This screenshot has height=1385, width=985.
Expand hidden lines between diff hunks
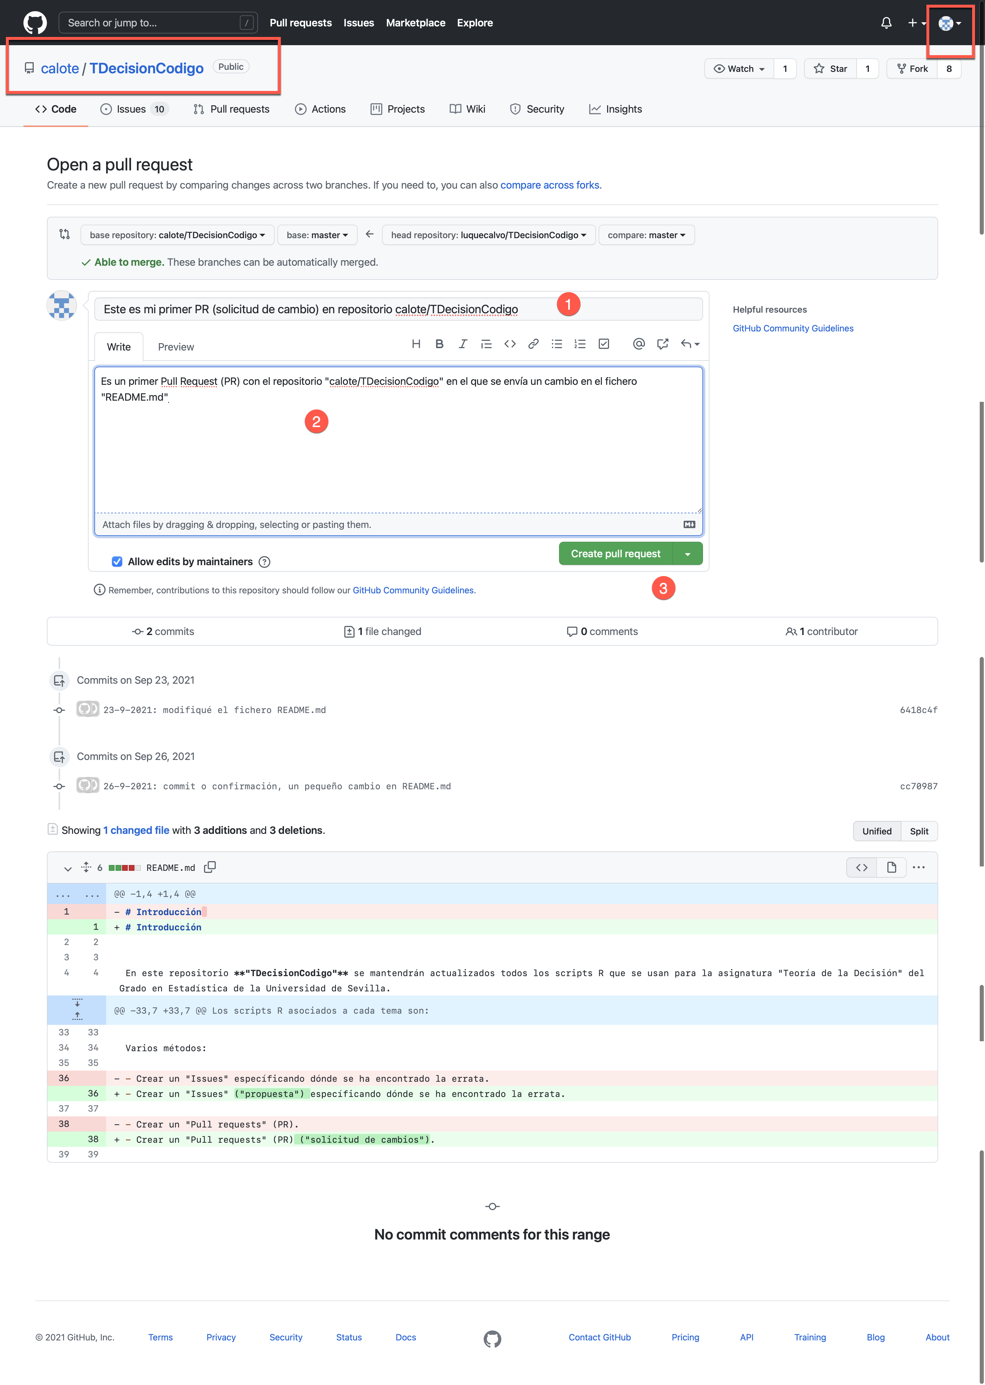pos(77,1011)
